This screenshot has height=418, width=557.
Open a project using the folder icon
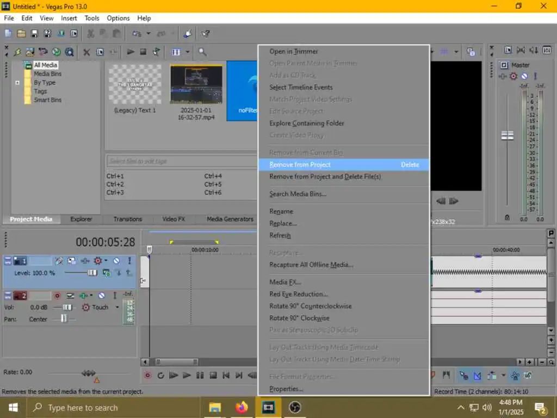21,34
